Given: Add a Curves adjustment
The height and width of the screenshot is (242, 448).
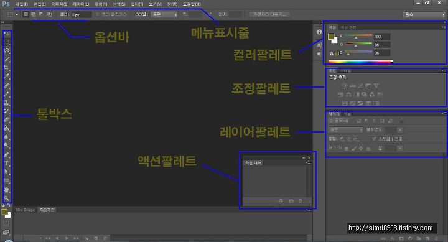Looking at the screenshot, I should (x=360, y=85).
